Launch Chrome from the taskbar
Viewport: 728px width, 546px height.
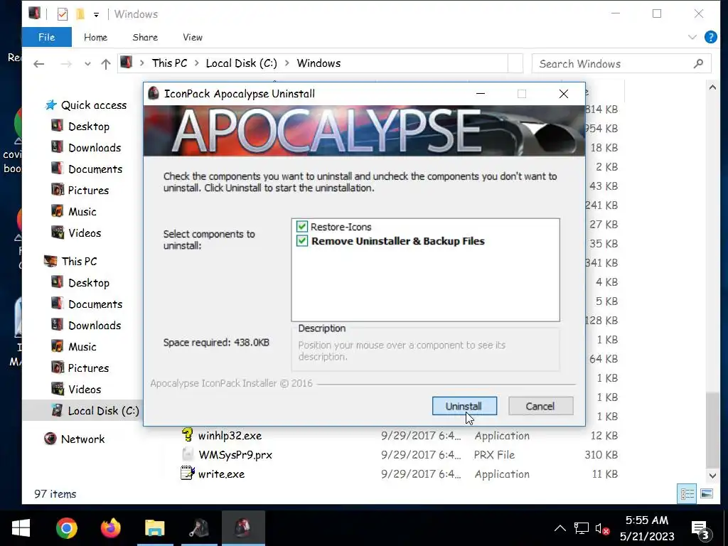[66, 528]
